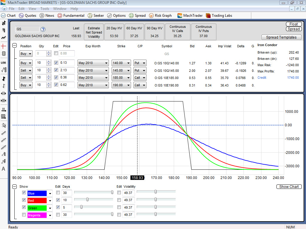The height and width of the screenshot is (229, 306).
Task: Select the line chart style icon
Action: (x=4, y=37)
